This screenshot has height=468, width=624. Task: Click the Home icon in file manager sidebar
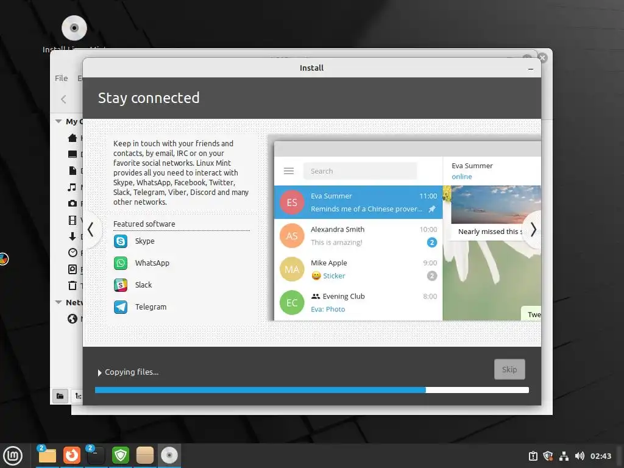pos(73,138)
